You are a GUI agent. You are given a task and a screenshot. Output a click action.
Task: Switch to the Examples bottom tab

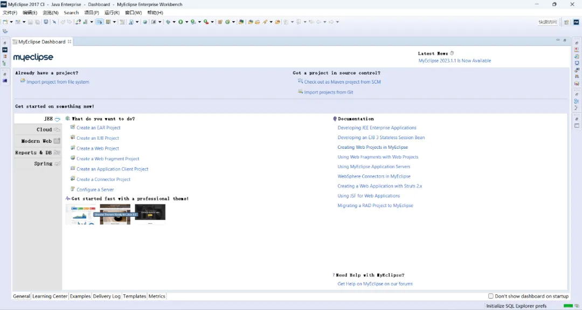coord(80,296)
